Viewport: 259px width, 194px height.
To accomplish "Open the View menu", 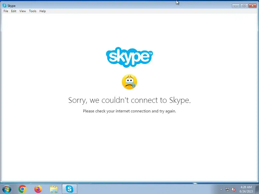I will click(x=23, y=11).
